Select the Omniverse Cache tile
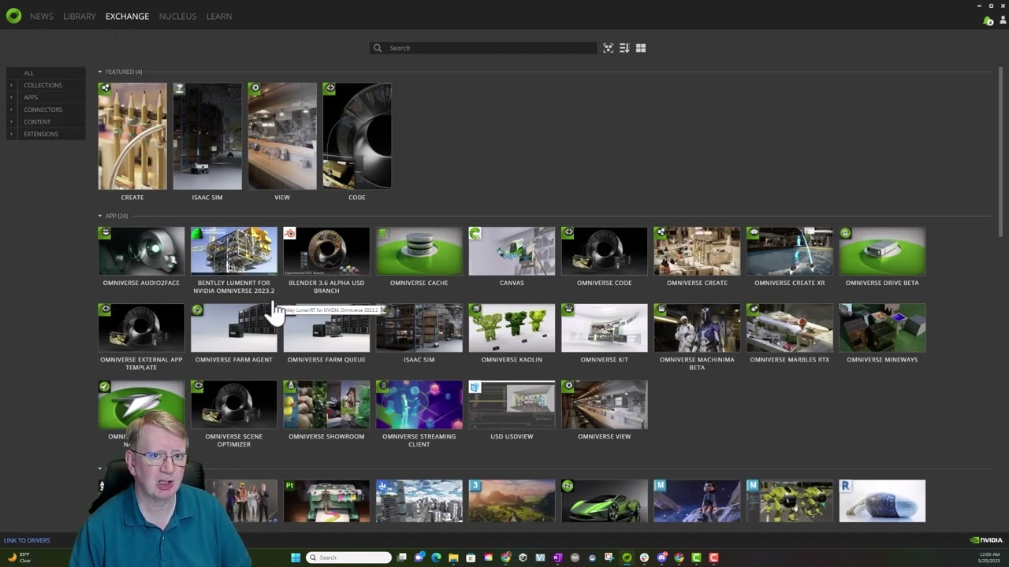This screenshot has height=567, width=1009. [419, 257]
